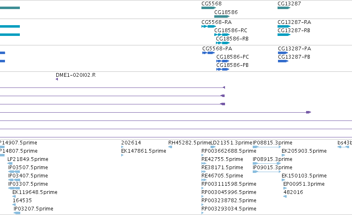Select EST label EP00951.3prime
Screen dimensions: 352x215
[x=304, y=184]
